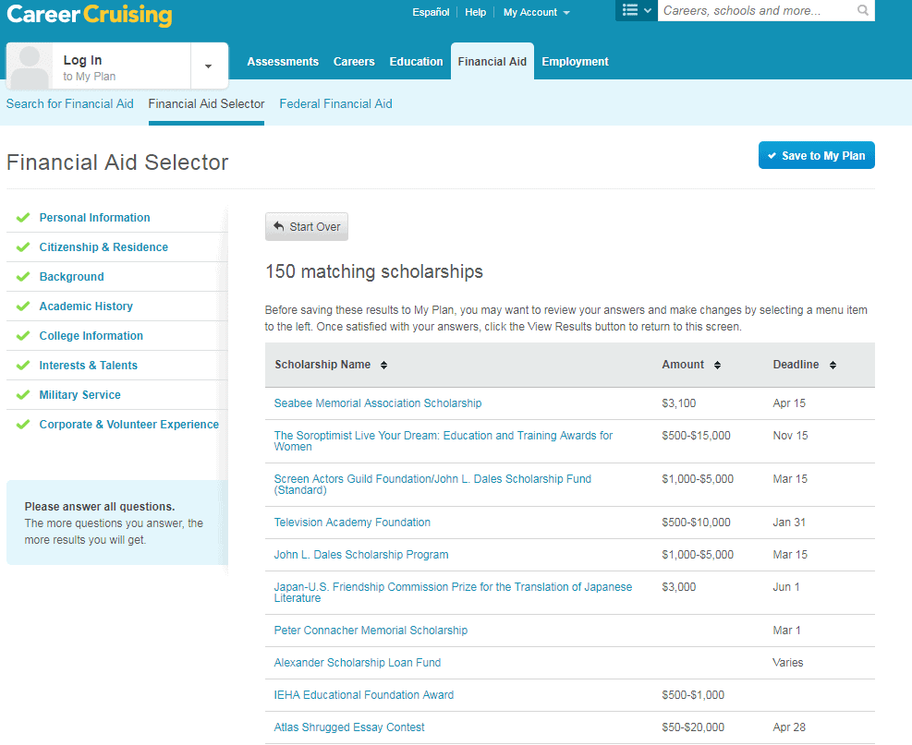Open Seabee Memorial Association Scholarship
This screenshot has height=745, width=912.
[378, 403]
